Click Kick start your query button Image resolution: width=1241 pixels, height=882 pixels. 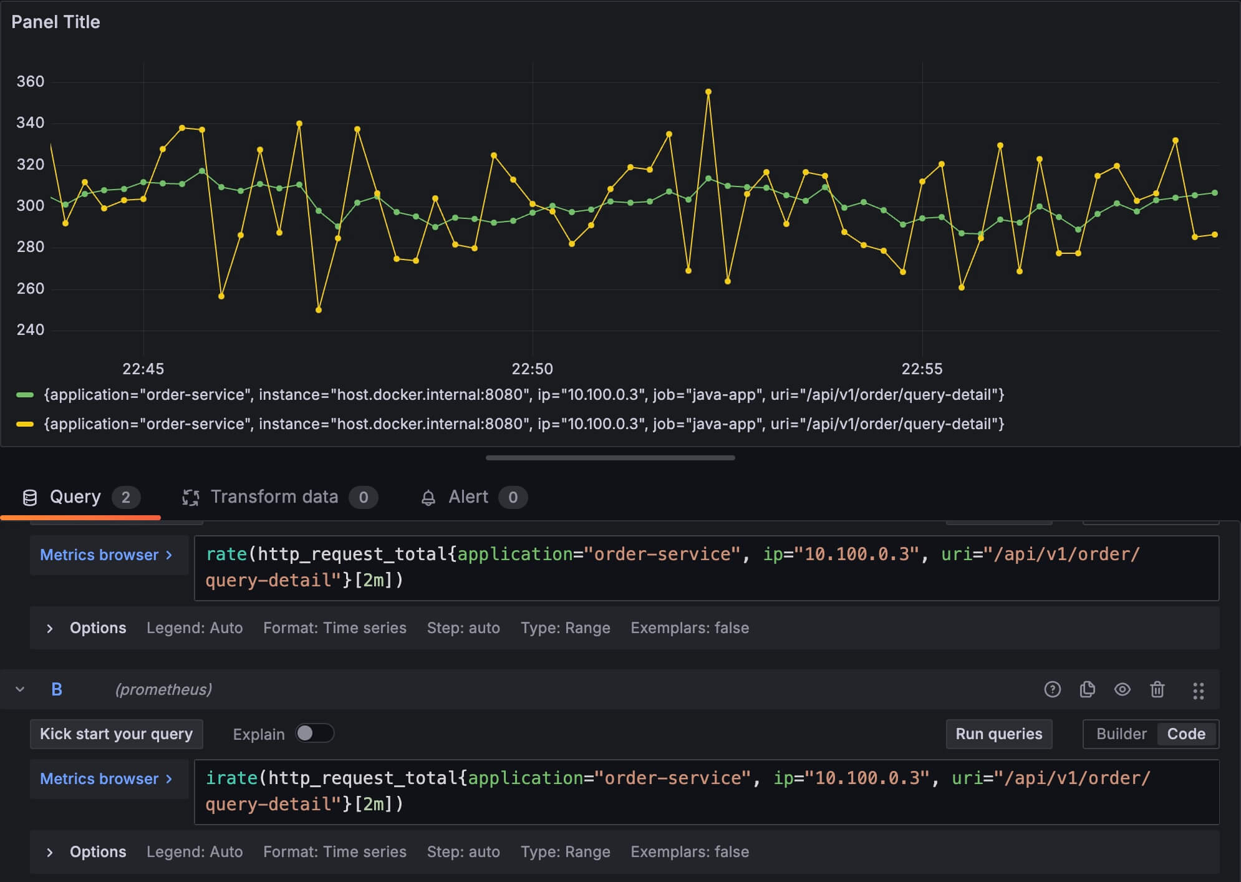[x=116, y=734]
